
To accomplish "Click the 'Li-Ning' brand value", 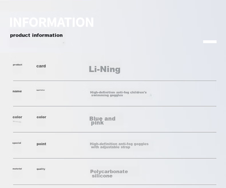I will (x=105, y=69).
